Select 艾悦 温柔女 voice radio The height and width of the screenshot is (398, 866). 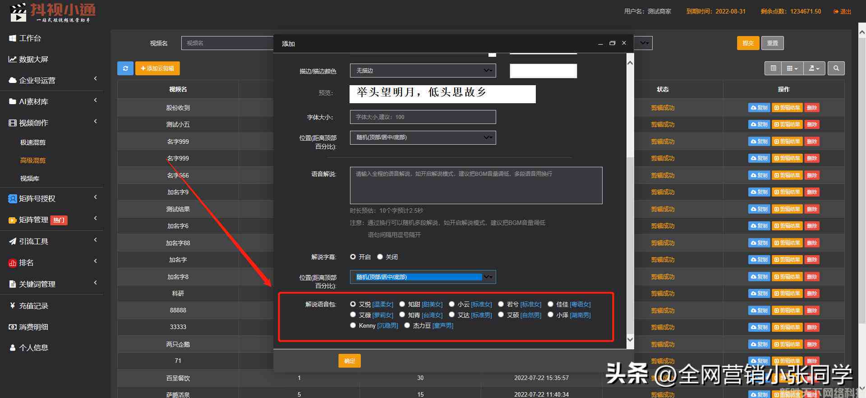353,304
